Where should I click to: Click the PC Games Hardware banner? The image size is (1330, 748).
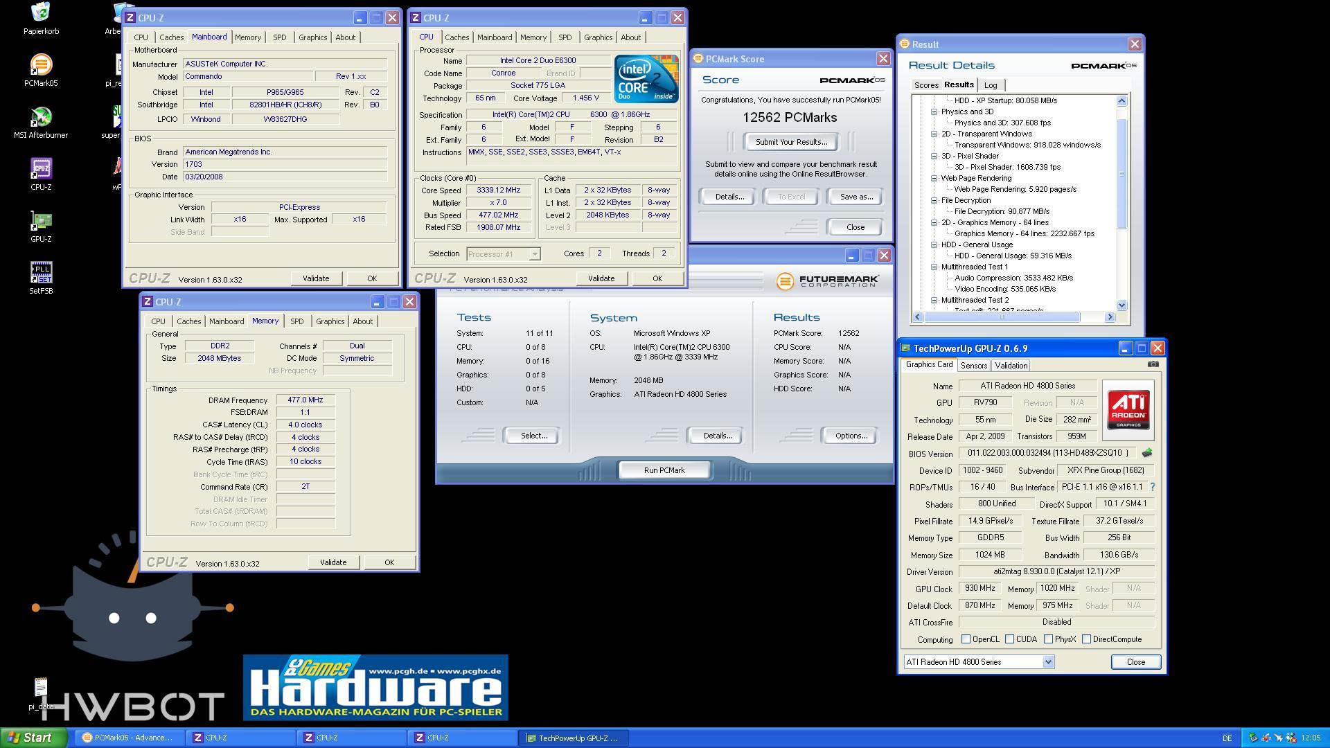(x=375, y=688)
